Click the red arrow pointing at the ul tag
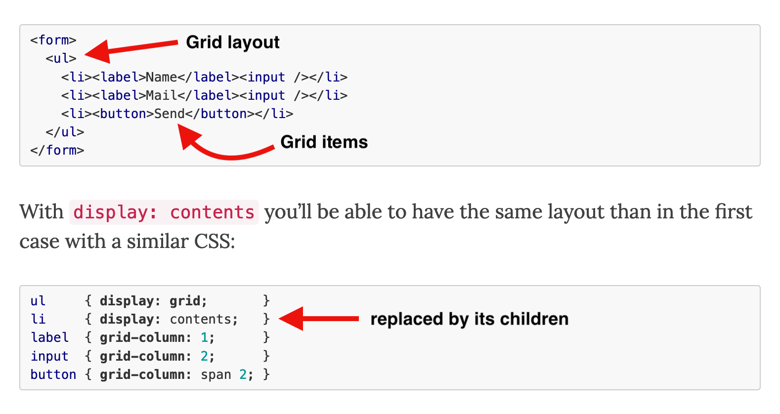The height and width of the screenshot is (414, 780). 131,49
